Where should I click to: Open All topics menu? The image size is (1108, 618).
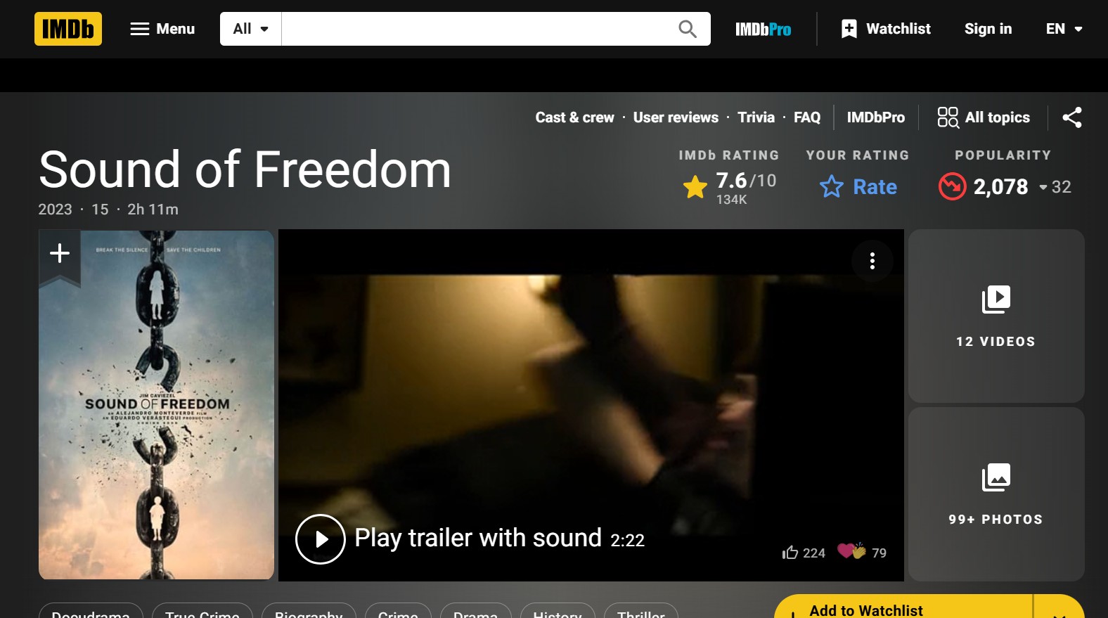point(984,117)
